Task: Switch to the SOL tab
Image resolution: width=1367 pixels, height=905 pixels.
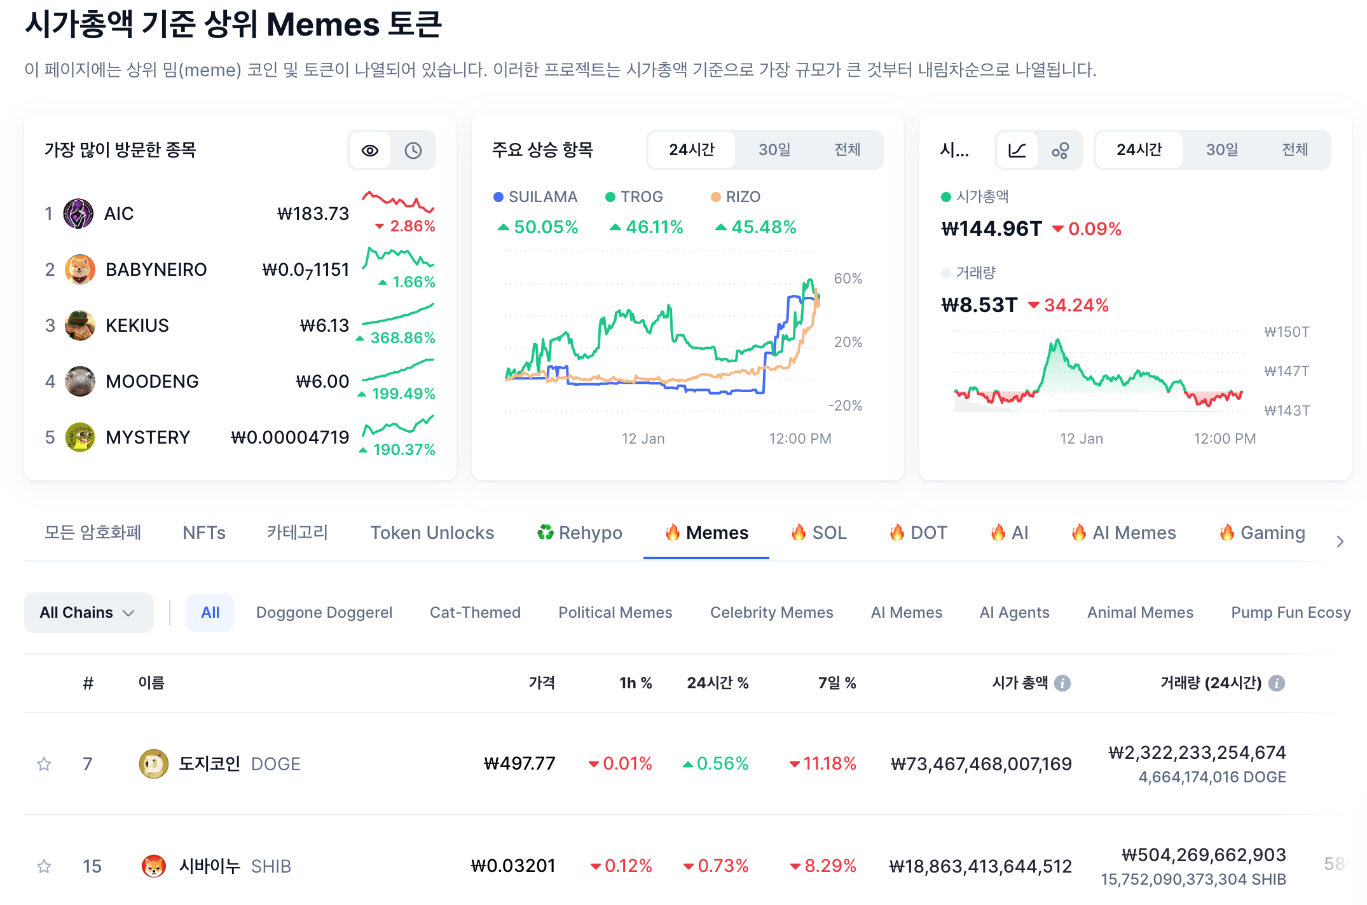Action: point(819,533)
